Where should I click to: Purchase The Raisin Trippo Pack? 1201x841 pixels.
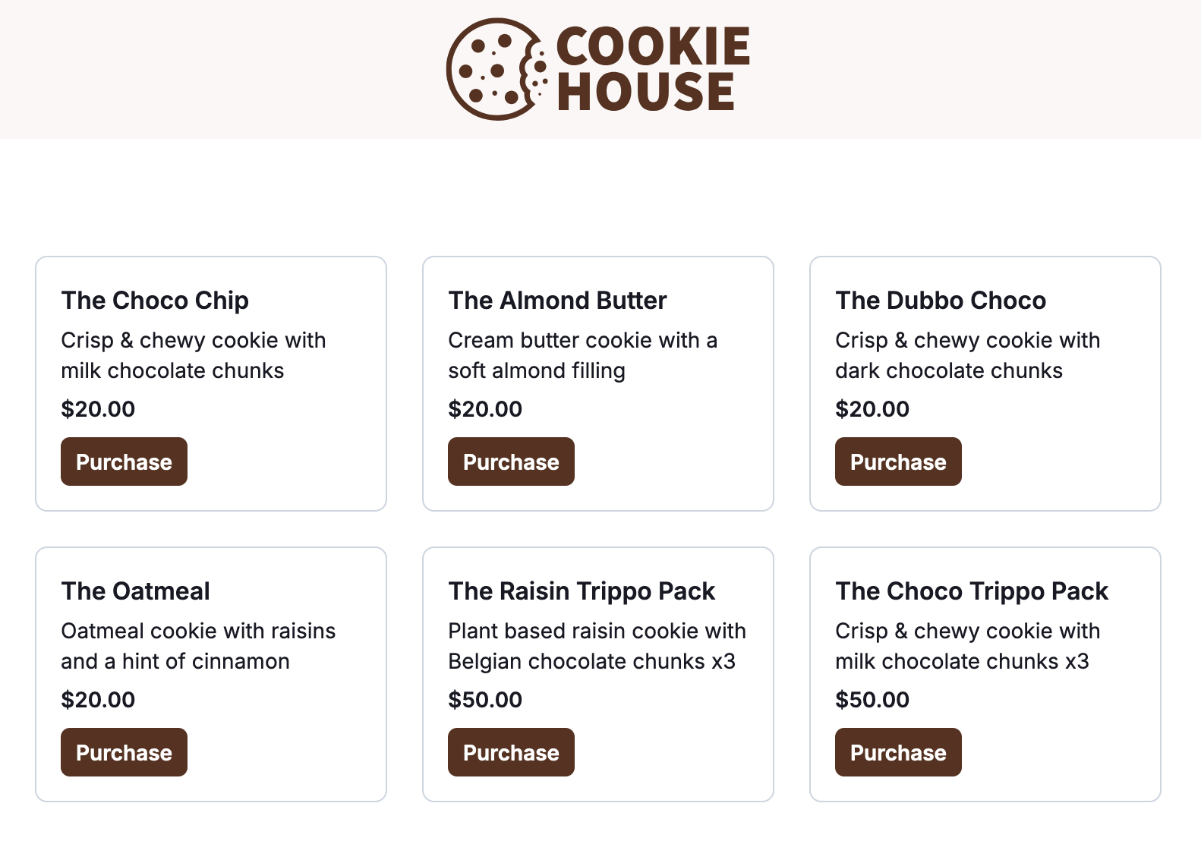[x=511, y=752]
